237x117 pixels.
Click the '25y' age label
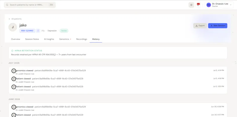[43, 31]
